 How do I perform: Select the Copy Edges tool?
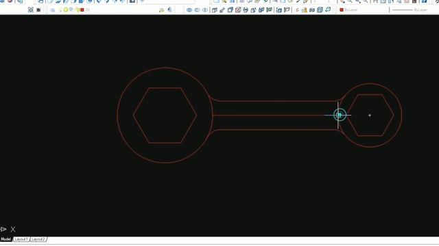(x=279, y=10)
